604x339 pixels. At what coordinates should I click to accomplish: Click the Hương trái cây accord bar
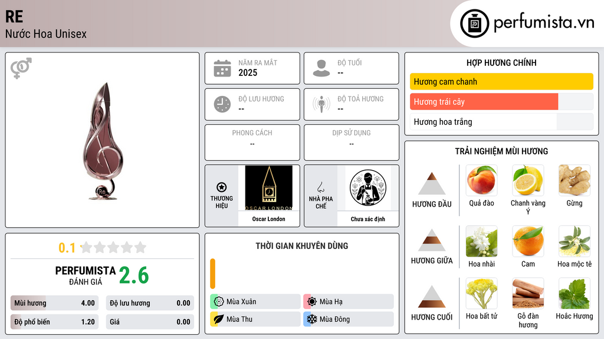[501, 101]
